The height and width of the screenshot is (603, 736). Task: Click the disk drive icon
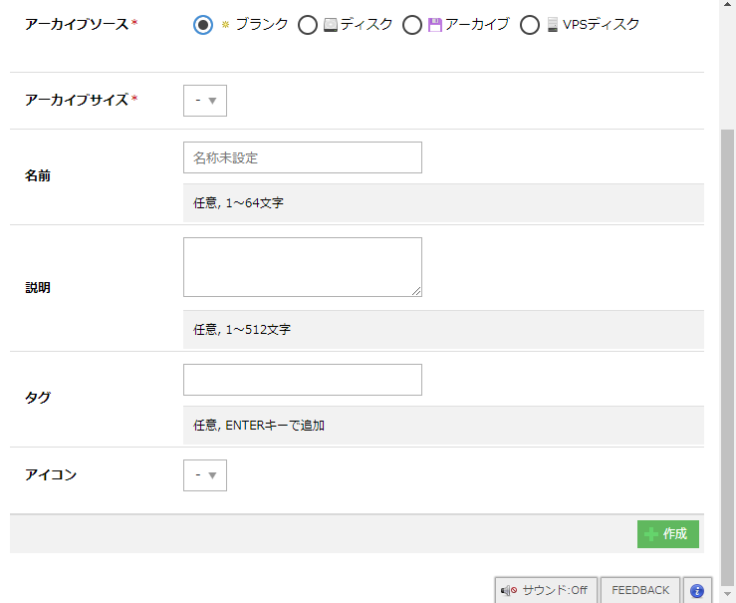[330, 25]
